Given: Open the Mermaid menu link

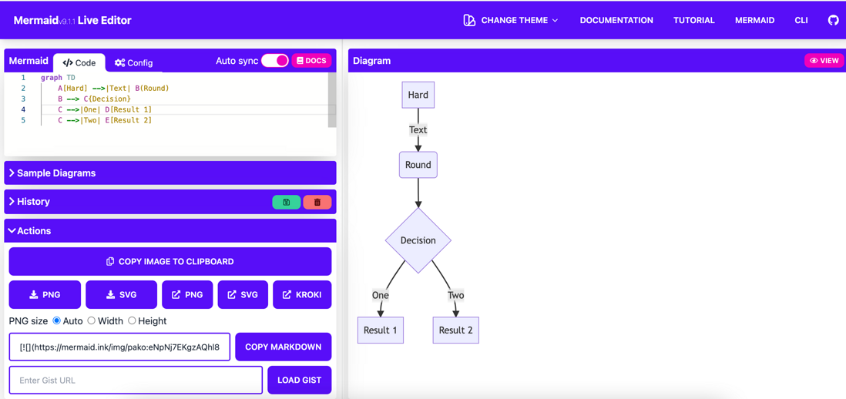Looking at the screenshot, I should click(x=755, y=20).
